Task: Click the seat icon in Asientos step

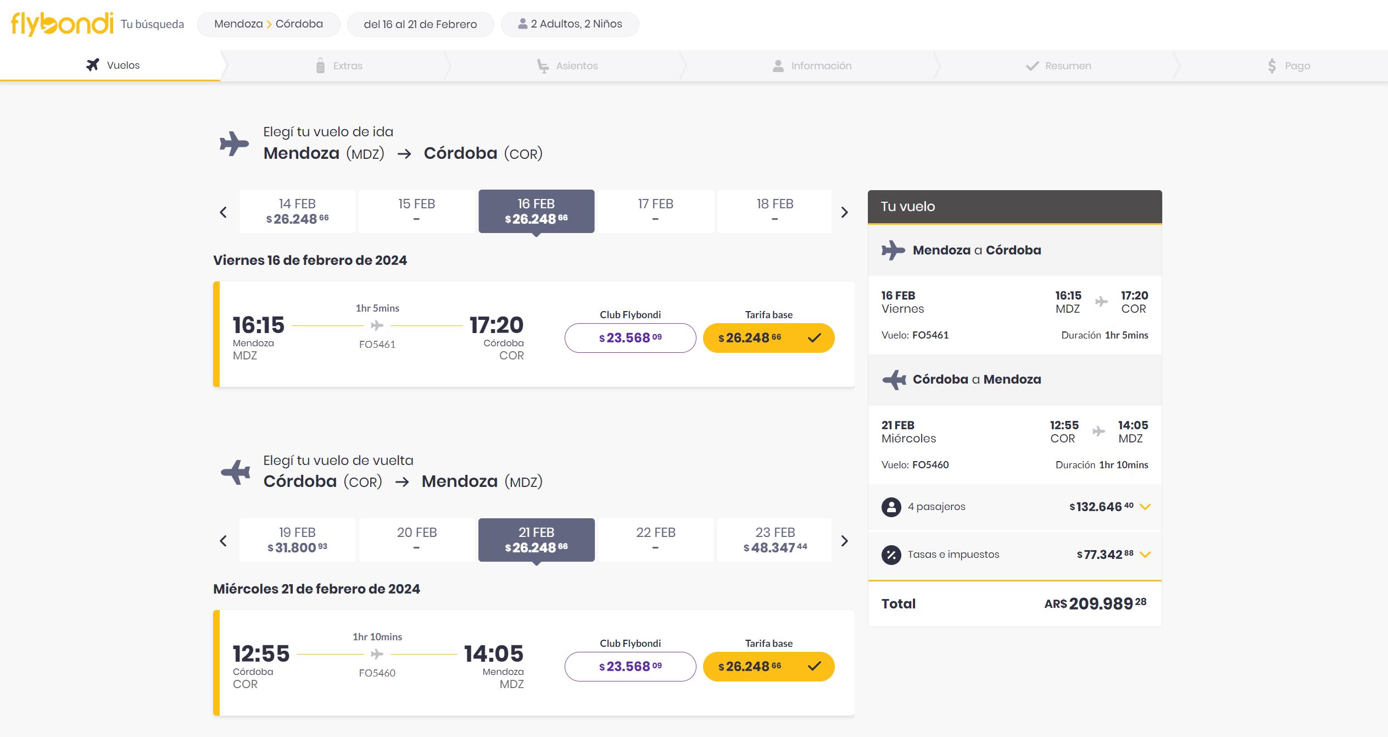Action: 543,66
